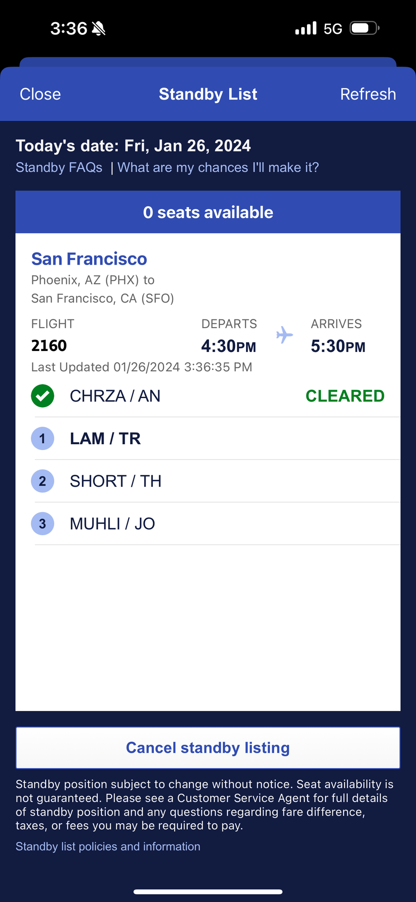Tap Cancel standby listing button
416x902 pixels.
tap(208, 748)
